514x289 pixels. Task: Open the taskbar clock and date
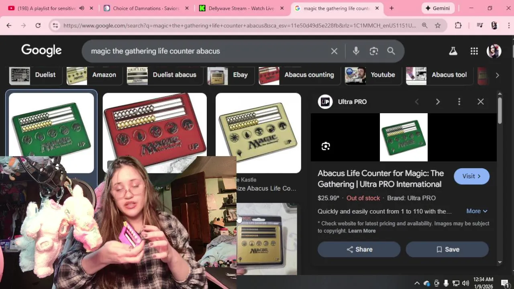pyautogui.click(x=483, y=283)
